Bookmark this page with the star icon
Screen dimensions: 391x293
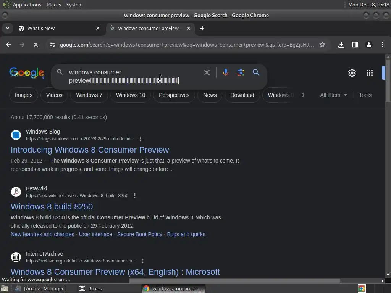coord(322,45)
